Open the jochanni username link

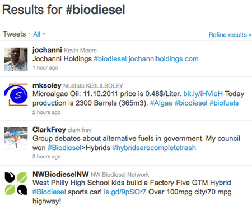(x=47, y=50)
